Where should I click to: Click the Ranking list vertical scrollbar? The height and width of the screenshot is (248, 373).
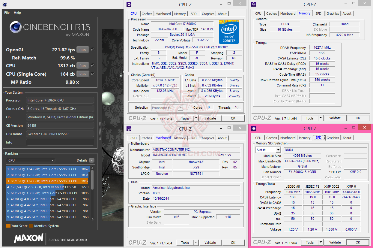pyautogui.click(x=92, y=193)
